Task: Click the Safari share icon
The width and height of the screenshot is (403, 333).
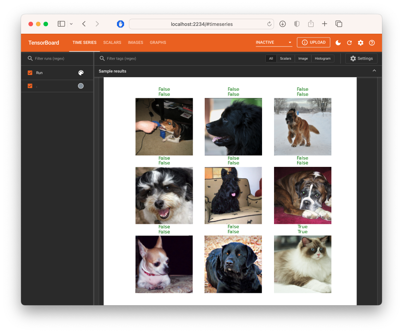Action: click(311, 24)
